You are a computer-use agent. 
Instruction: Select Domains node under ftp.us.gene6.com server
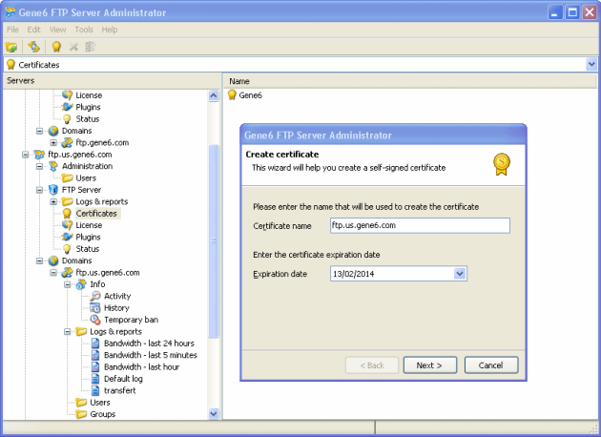pyautogui.click(x=76, y=260)
